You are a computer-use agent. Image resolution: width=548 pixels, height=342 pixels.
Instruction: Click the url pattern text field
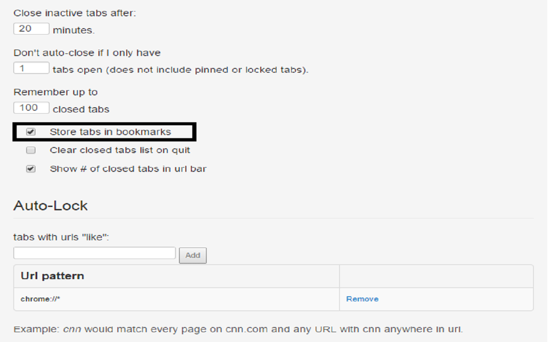[x=95, y=253]
